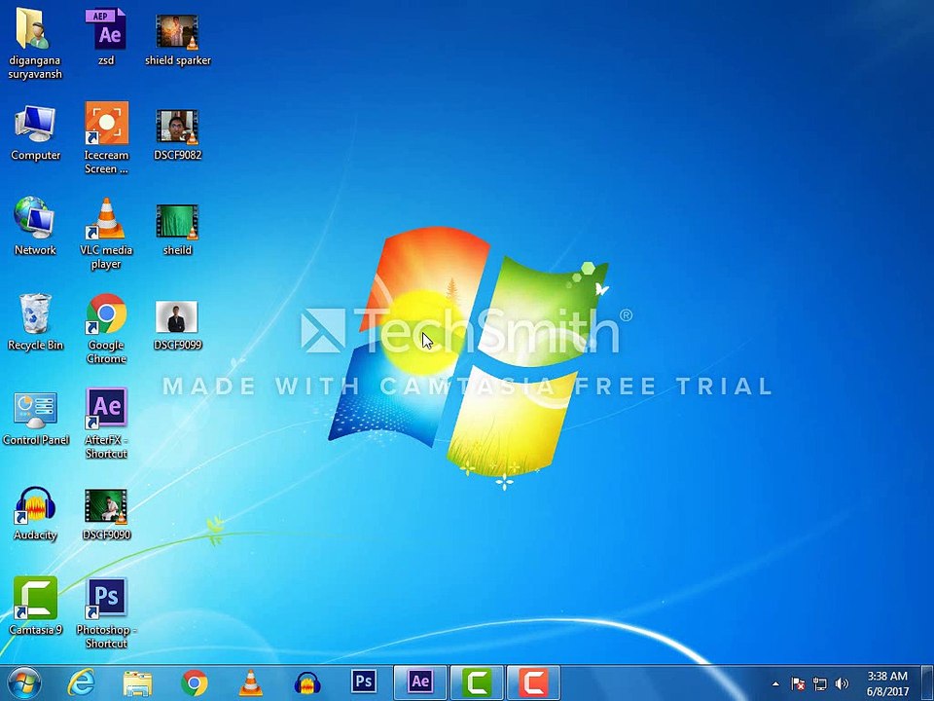Select the DSCF9090 video file
Screen dimensions: 934x701
click(106, 514)
